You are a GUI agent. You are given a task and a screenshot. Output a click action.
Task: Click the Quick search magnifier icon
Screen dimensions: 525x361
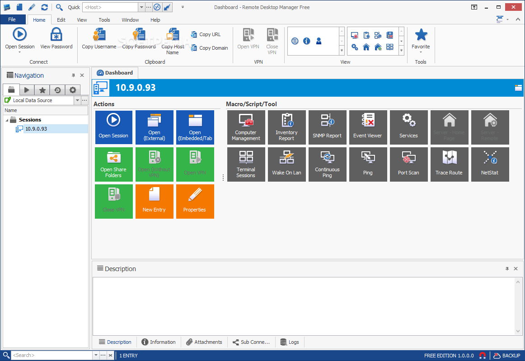(59, 7)
